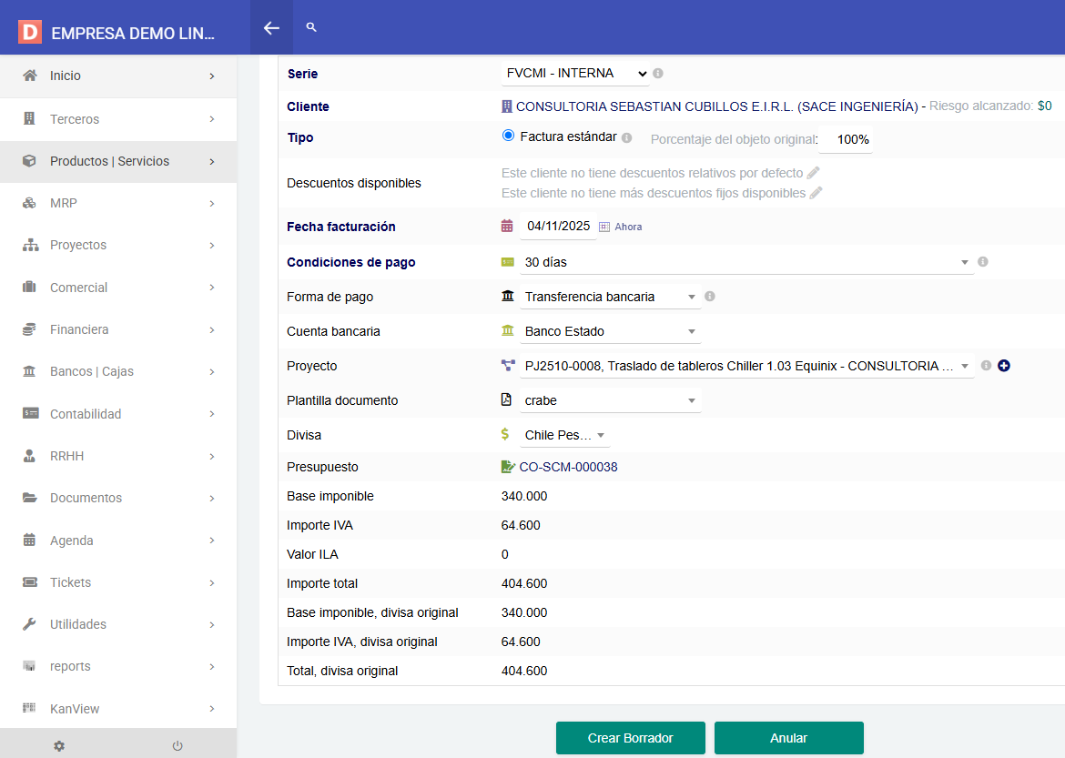Click the plus icon to add project
Image resolution: width=1065 pixels, height=758 pixels.
tap(1004, 366)
